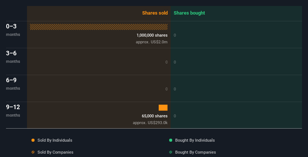Click the 'Bought By Individuals' legend text
308x157 pixels.
(x=195, y=140)
